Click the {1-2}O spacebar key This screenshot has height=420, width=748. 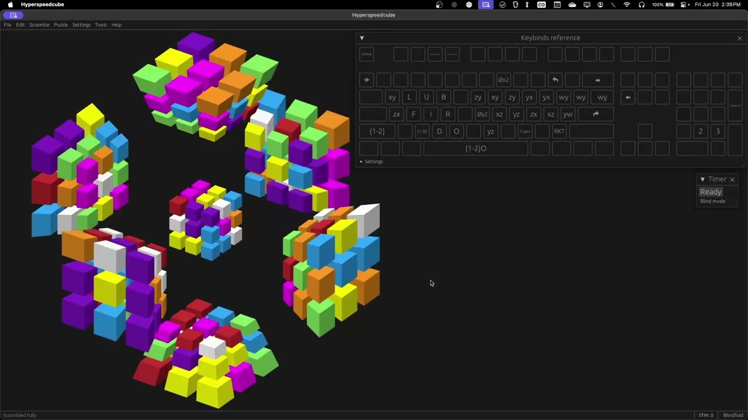(476, 148)
